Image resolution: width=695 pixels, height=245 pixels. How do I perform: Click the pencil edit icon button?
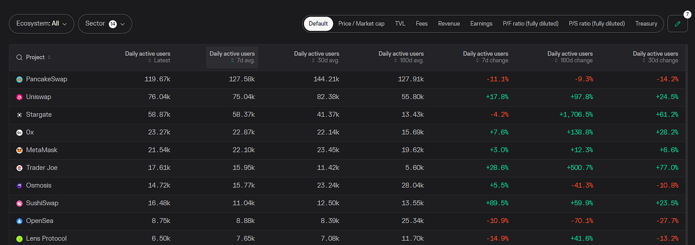coord(677,23)
